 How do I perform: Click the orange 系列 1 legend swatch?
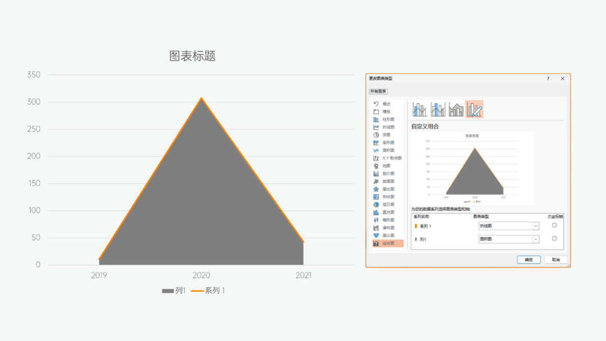click(x=197, y=291)
